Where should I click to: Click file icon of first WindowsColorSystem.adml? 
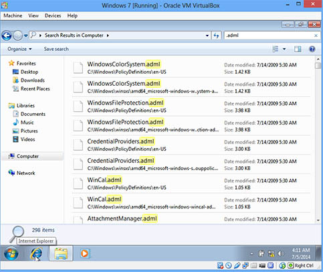[78, 68]
